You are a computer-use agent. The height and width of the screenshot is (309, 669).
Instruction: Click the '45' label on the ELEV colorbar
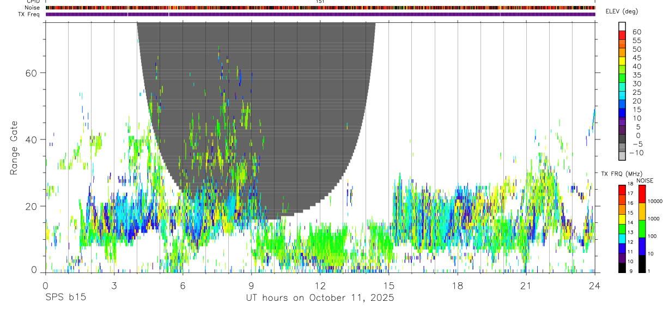tap(636, 57)
